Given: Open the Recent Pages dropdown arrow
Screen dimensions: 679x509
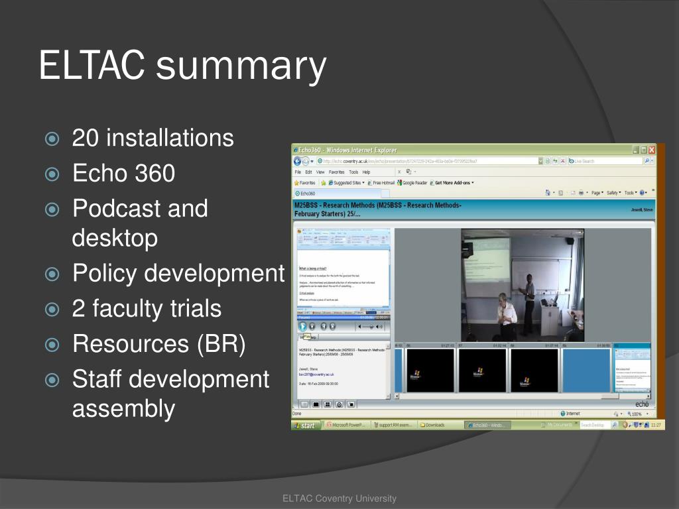Looking at the screenshot, I should click(x=312, y=162).
